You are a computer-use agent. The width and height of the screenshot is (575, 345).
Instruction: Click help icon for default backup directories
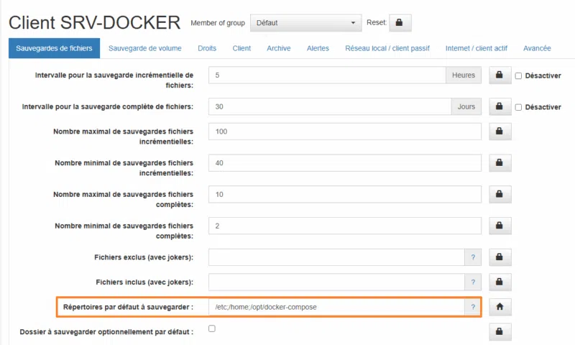[x=473, y=307]
